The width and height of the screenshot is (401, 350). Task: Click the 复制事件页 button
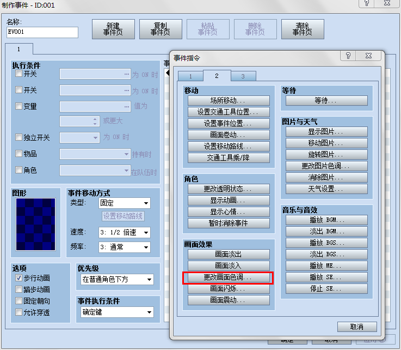click(161, 29)
